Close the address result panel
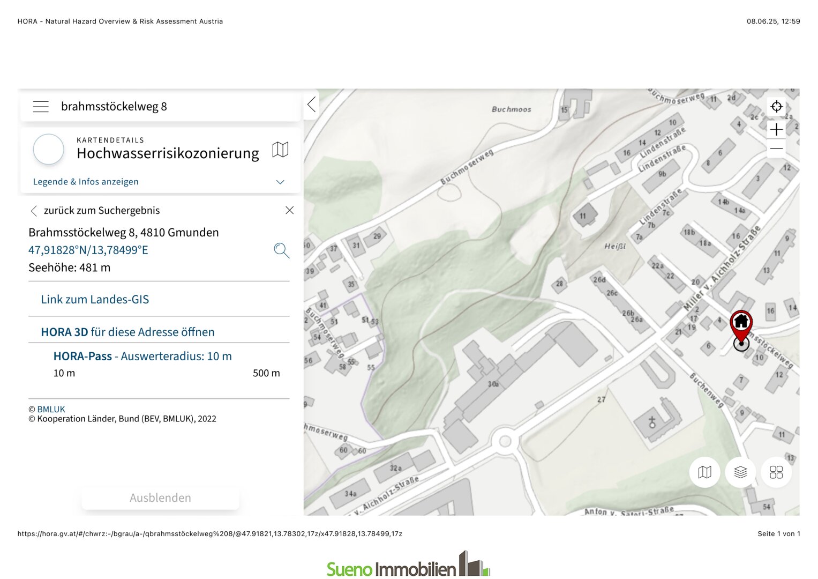The height and width of the screenshot is (579, 818). 289,210
